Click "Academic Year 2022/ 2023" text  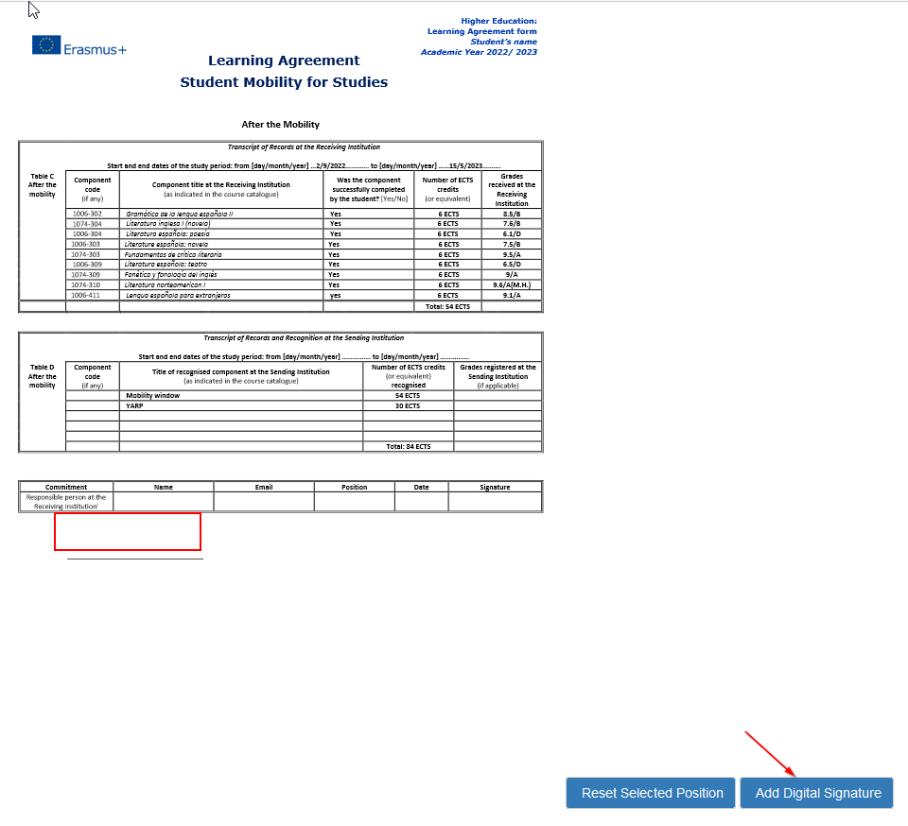point(479,52)
